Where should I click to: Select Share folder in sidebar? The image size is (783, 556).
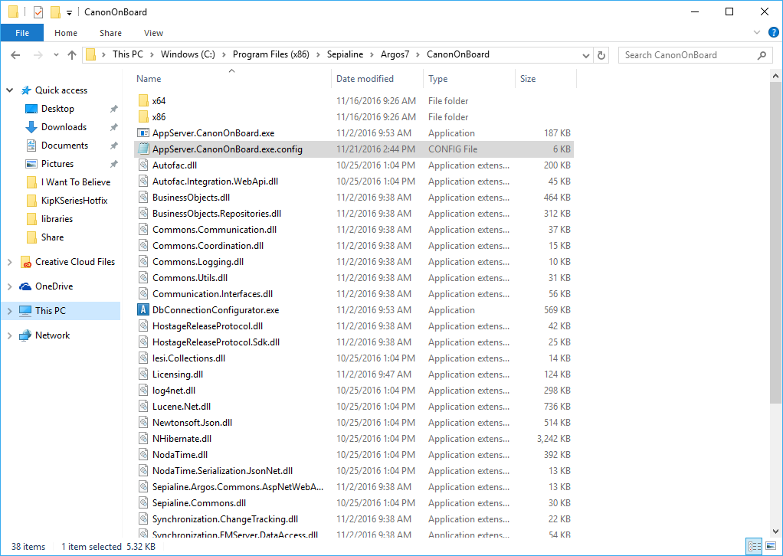[x=52, y=237]
